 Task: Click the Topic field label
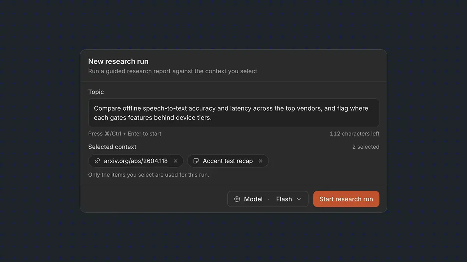pos(96,92)
